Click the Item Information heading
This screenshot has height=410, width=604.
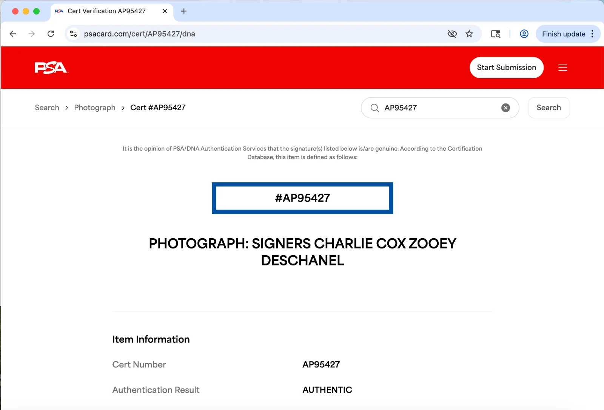151,339
